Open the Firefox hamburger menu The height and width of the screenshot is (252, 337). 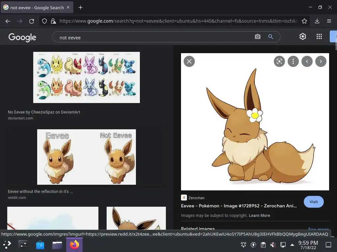tap(329, 21)
